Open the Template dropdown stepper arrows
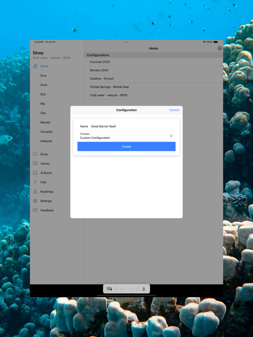 [x=171, y=136]
